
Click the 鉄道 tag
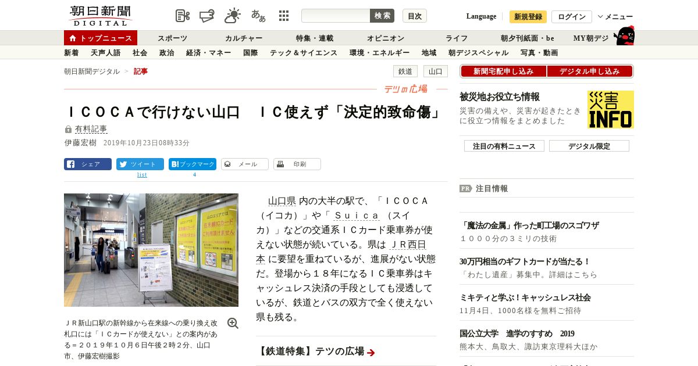pos(405,71)
